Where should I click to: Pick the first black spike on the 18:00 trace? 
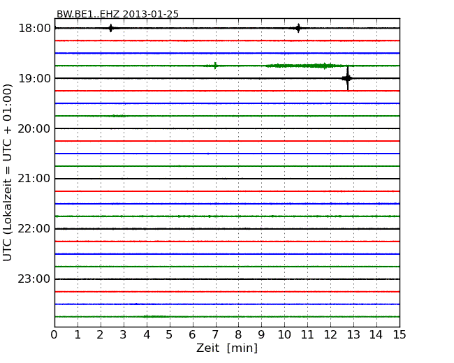click(110, 28)
